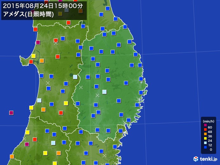Click the light blue marker beside the lake
220x165 pixels.
(x=75, y=77)
